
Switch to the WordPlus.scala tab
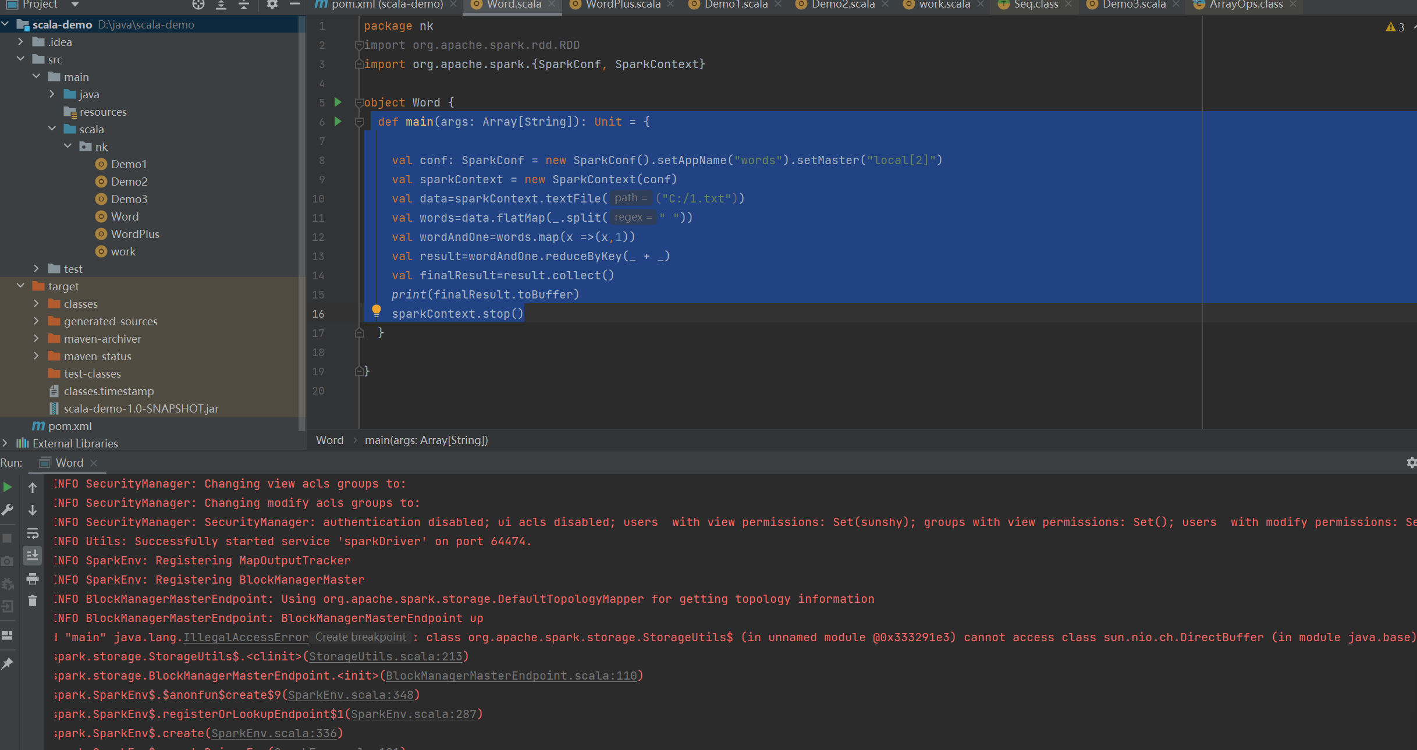click(622, 5)
